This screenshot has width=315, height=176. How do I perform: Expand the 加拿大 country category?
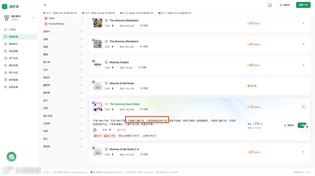(63, 31)
